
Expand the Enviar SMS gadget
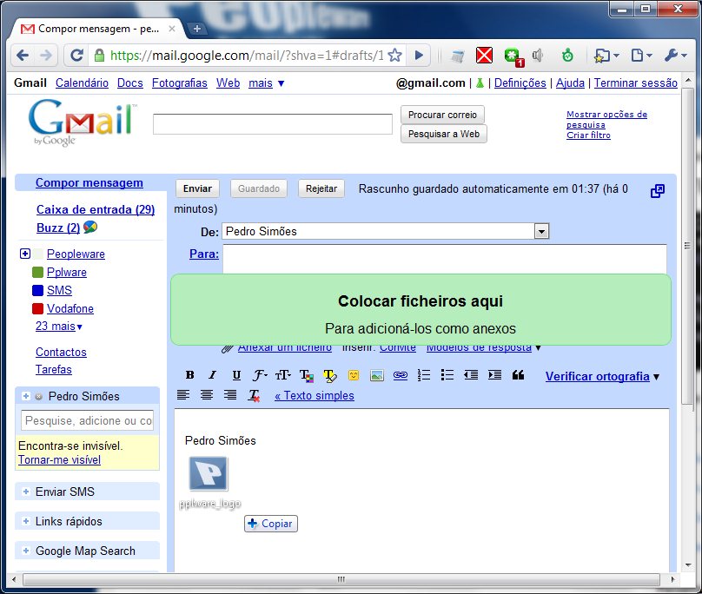[26, 492]
